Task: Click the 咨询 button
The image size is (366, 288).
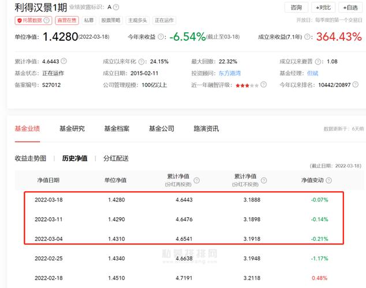Action: [x=296, y=7]
